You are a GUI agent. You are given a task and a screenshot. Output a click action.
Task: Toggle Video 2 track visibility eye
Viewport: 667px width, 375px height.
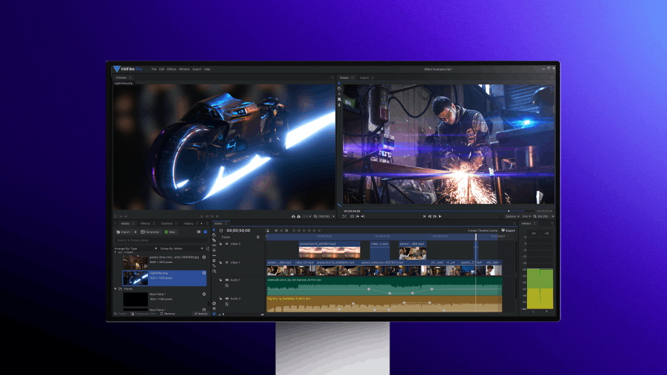(x=227, y=244)
